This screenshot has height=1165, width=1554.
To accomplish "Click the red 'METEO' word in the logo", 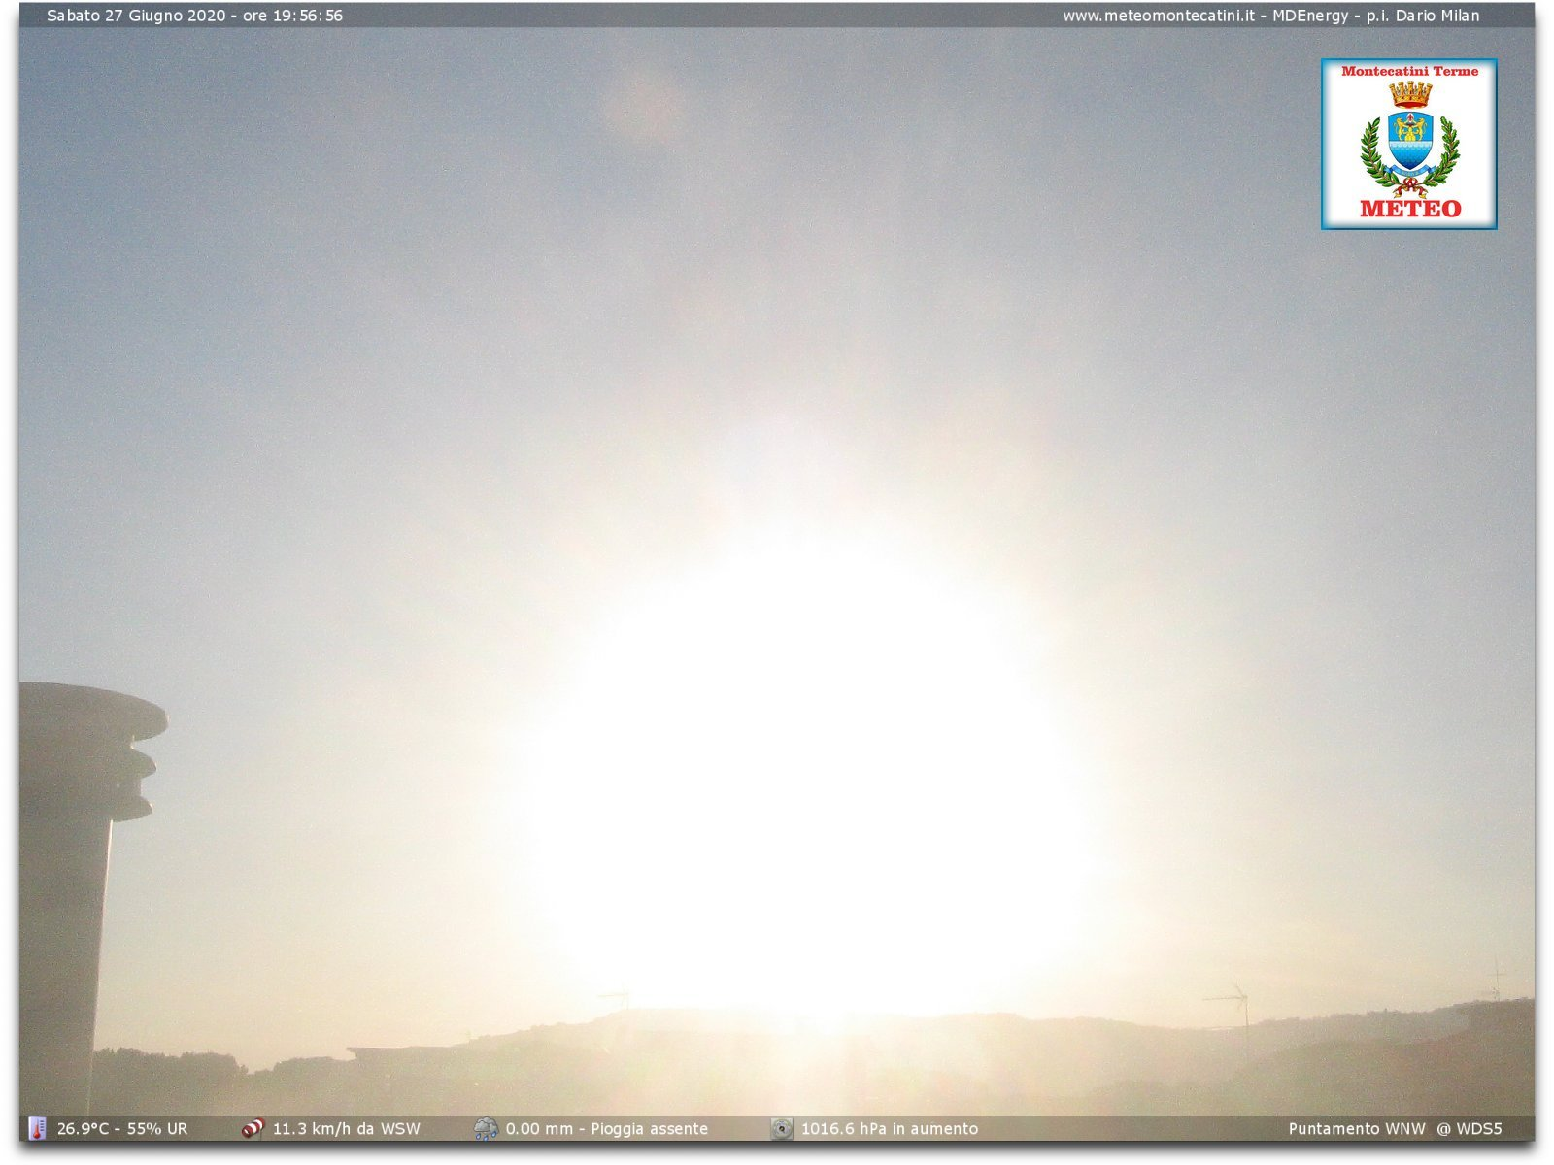I will pos(1410,208).
